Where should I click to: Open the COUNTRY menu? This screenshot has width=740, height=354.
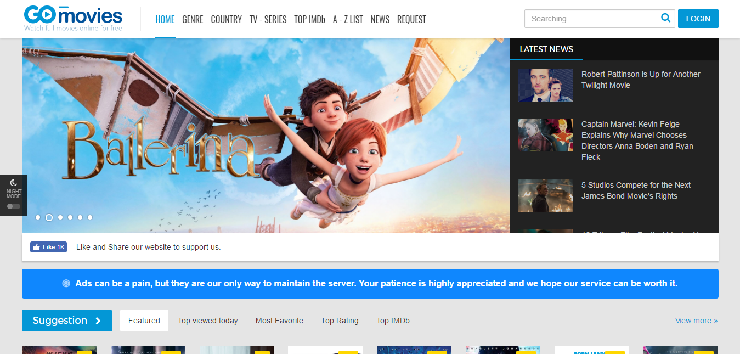pos(226,19)
